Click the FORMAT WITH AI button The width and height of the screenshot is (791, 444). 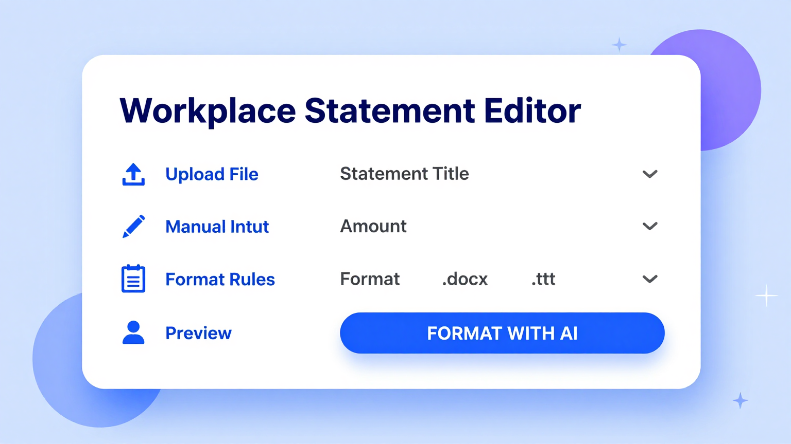502,333
